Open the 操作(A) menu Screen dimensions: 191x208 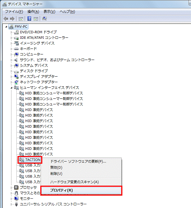pyautogui.click(x=33, y=12)
